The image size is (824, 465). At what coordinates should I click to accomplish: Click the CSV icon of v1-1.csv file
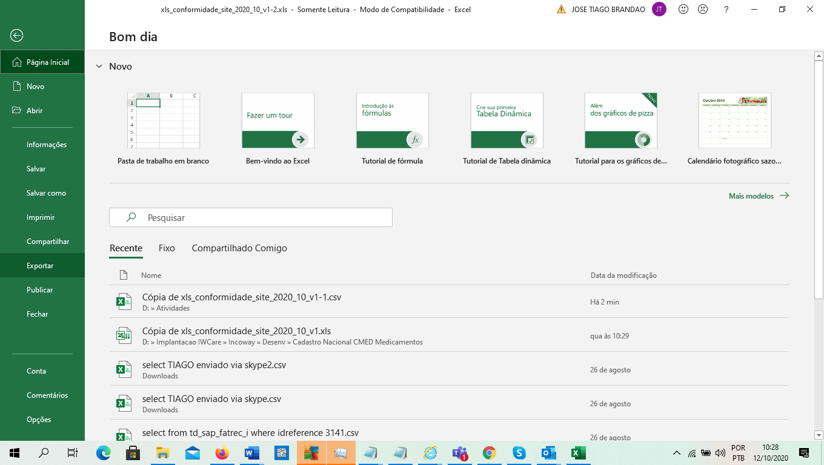pyautogui.click(x=124, y=302)
